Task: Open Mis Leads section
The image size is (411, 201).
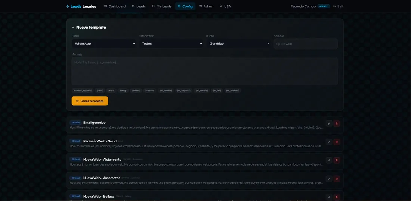Action: 162,6
